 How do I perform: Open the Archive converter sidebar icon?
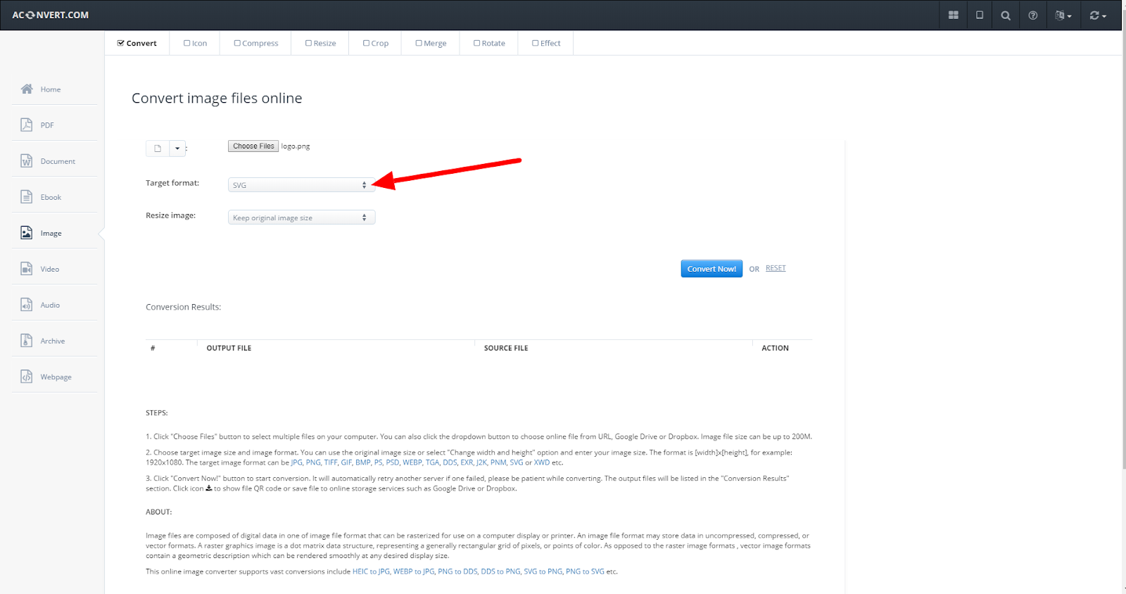pyautogui.click(x=27, y=340)
